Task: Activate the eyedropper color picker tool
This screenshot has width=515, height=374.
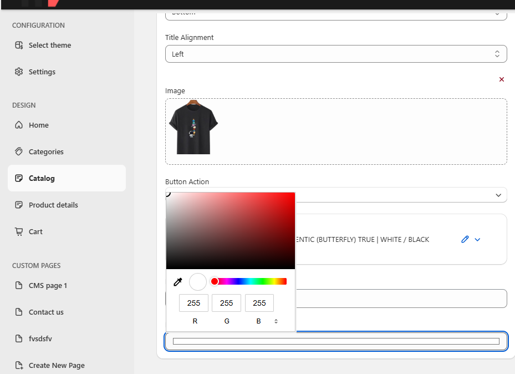Action: coord(178,282)
